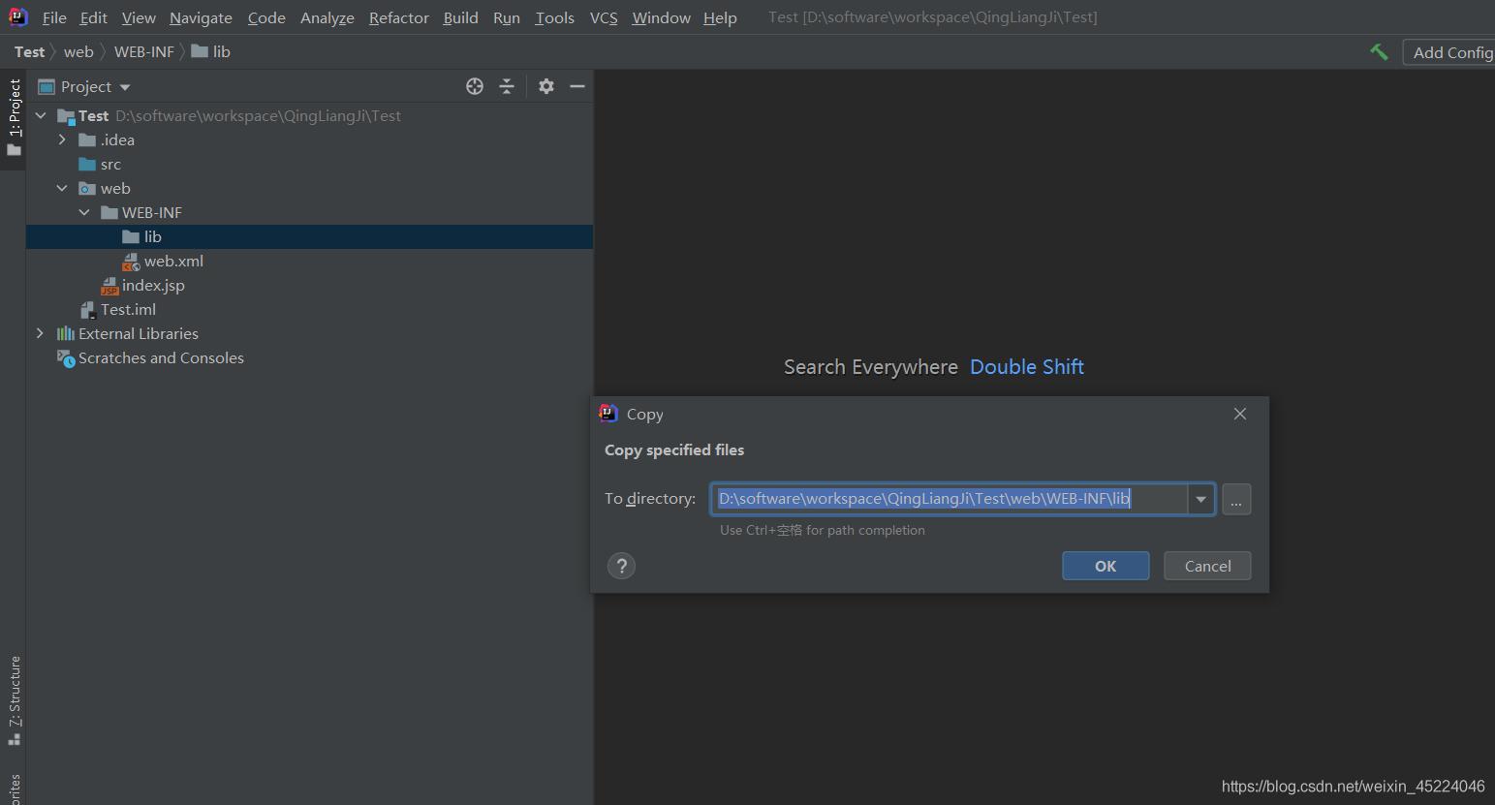This screenshot has height=805, width=1495.
Task: Click the green Build hammer icon
Action: [1379, 52]
